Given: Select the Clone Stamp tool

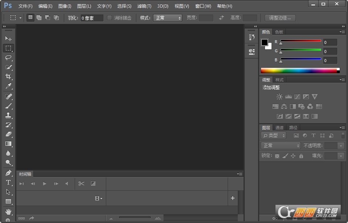Looking at the screenshot, I should (x=8, y=115).
